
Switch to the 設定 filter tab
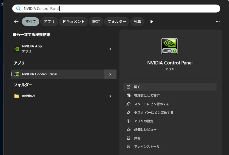(96, 22)
